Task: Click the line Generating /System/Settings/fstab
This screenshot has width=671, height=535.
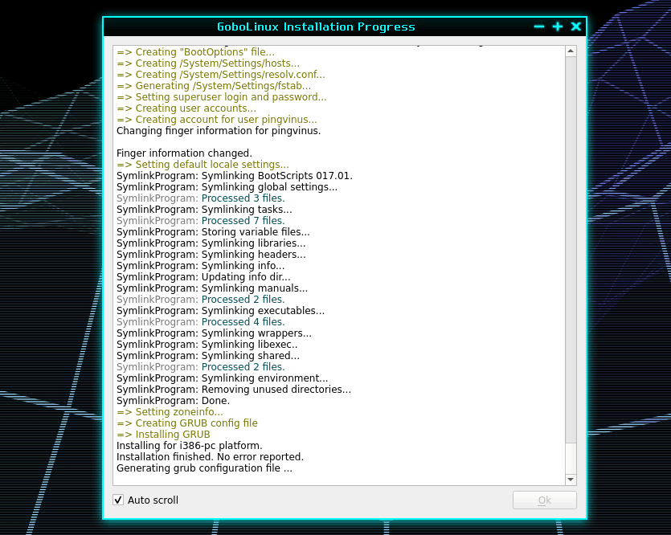Action: pos(214,86)
